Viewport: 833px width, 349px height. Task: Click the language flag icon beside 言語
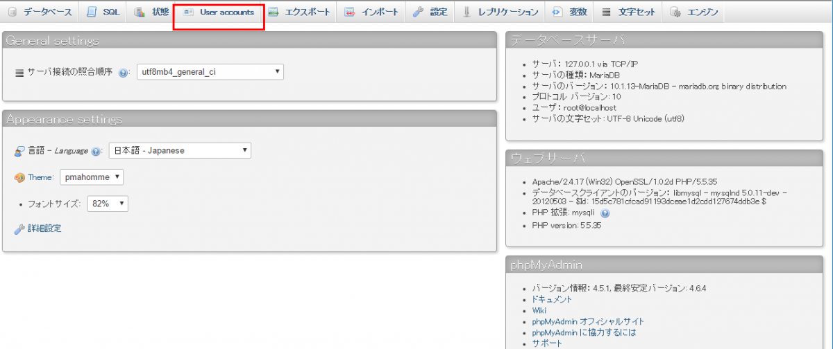point(19,151)
